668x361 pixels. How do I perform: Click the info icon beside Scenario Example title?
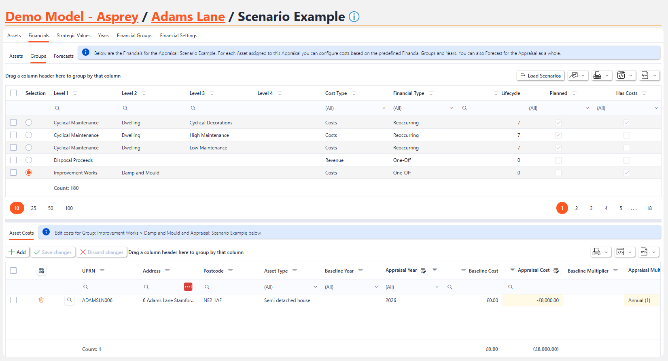(354, 17)
